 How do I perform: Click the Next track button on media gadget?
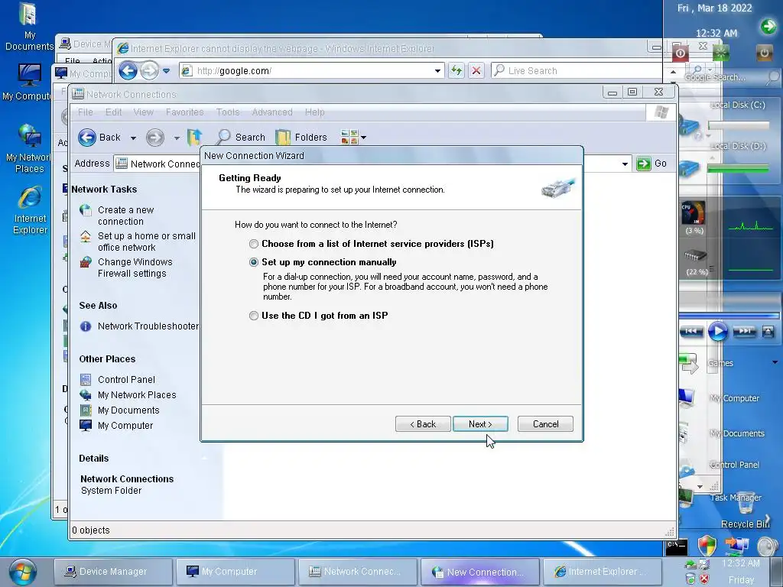click(744, 331)
